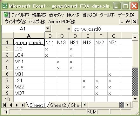Click cell containing N22

pyautogui.click(x=101, y=42)
